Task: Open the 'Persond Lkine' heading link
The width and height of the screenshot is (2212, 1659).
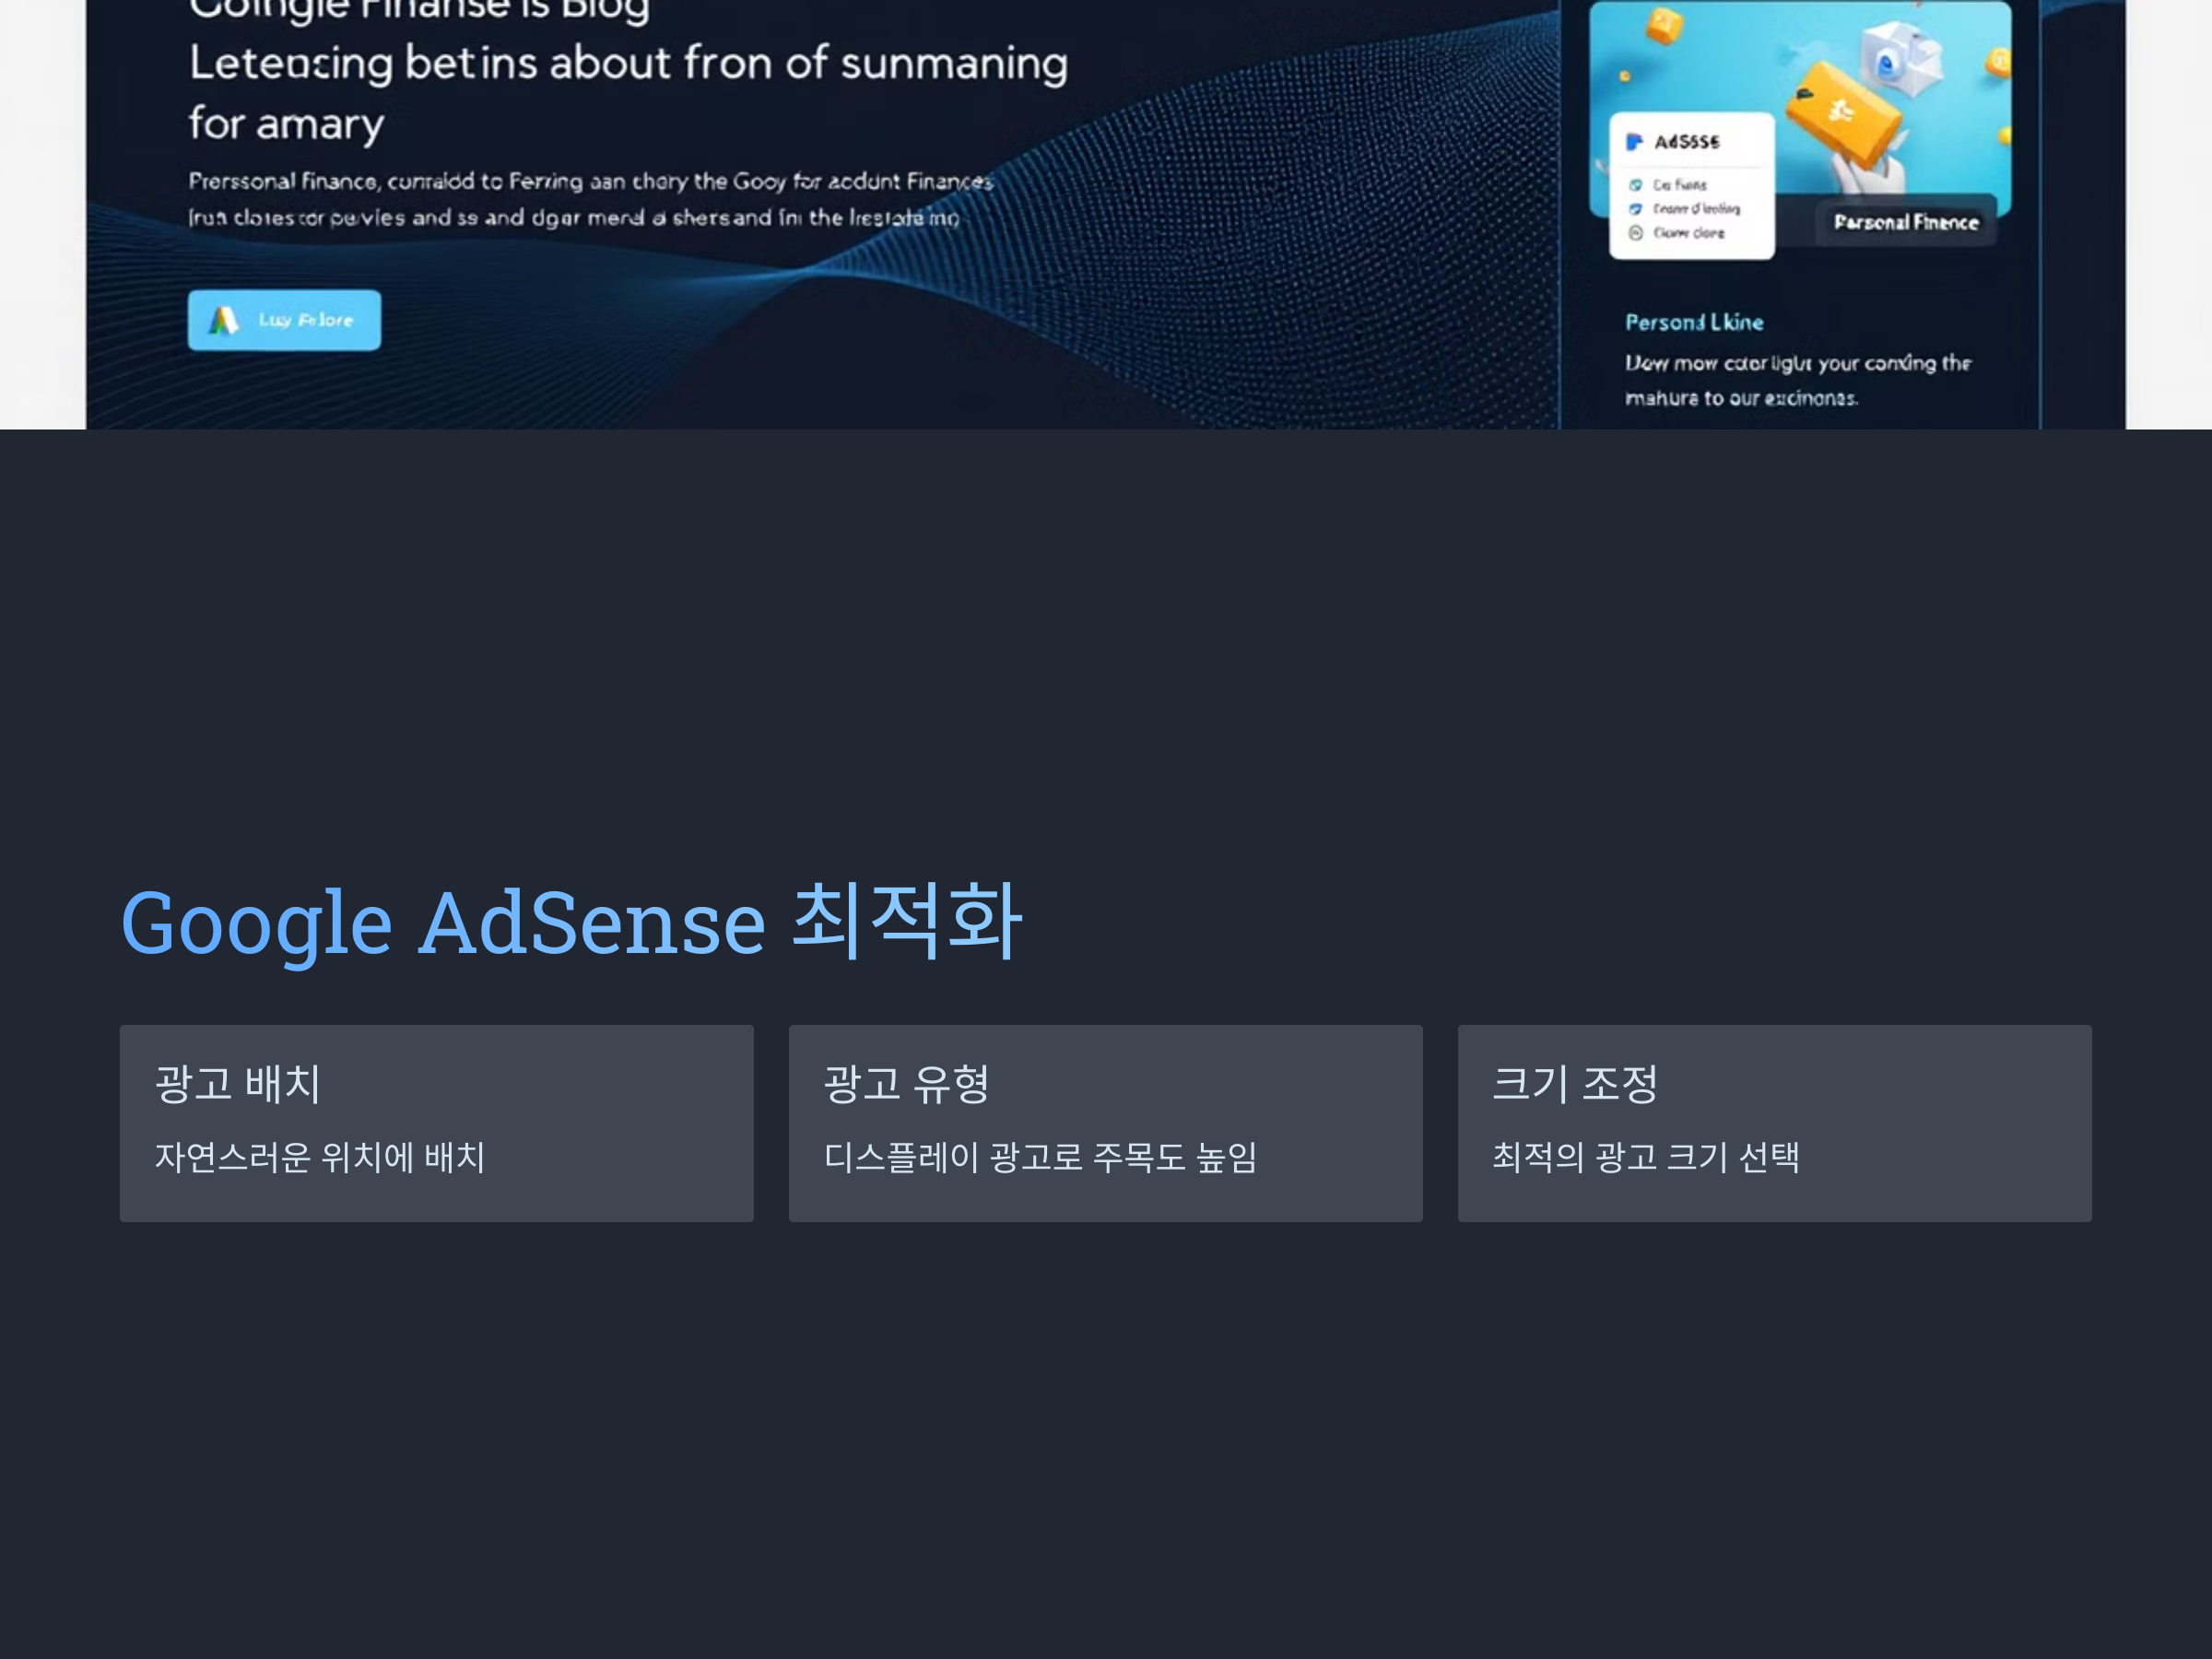Action: (x=1694, y=322)
